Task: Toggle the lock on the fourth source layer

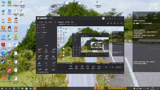Action: point(39,32)
